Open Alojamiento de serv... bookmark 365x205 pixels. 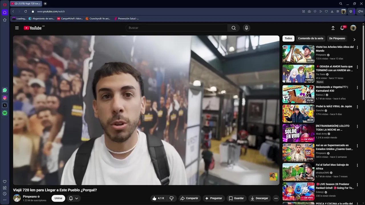(x=41, y=19)
